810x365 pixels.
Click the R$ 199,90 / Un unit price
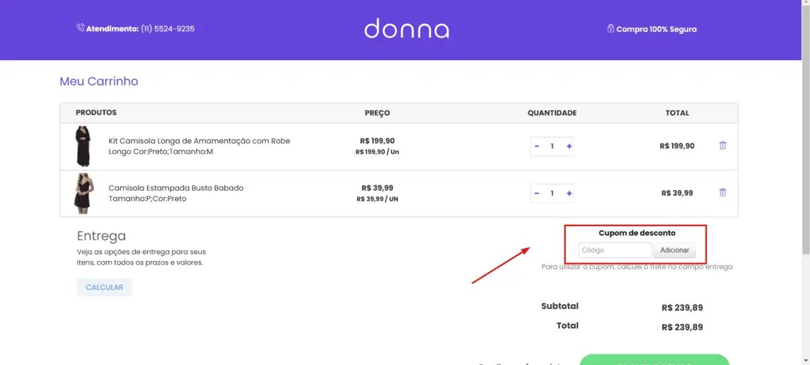point(377,152)
